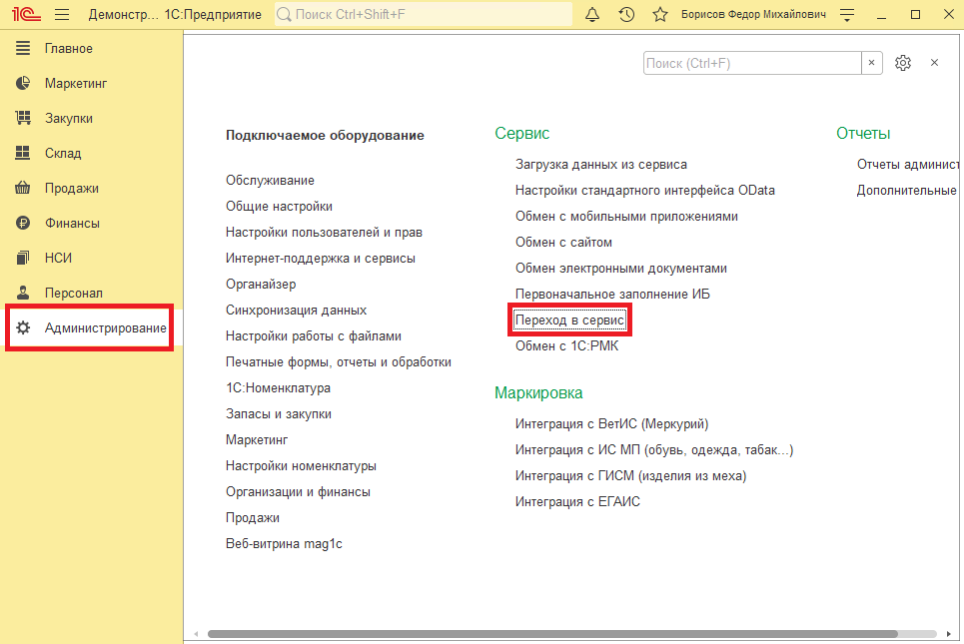Open favorites star icon
This screenshot has width=964, height=644.
tap(660, 14)
